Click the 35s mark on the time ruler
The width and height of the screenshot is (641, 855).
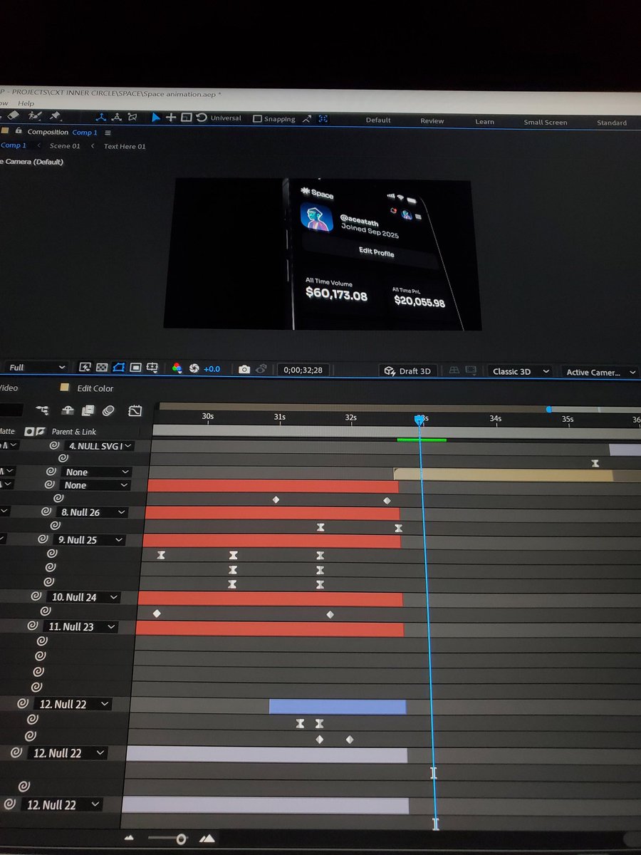[568, 419]
